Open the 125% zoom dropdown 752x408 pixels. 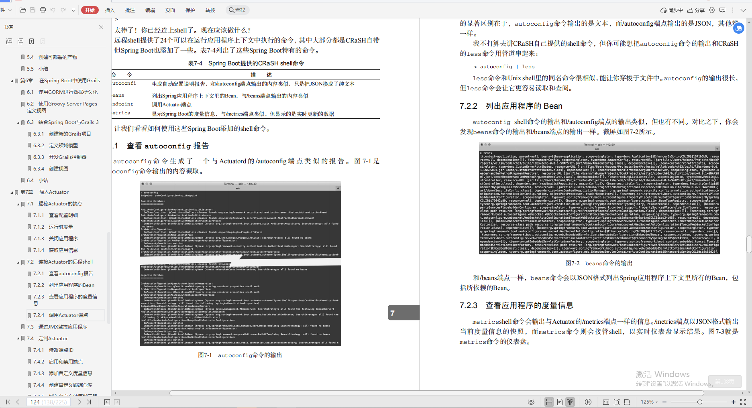(649, 402)
